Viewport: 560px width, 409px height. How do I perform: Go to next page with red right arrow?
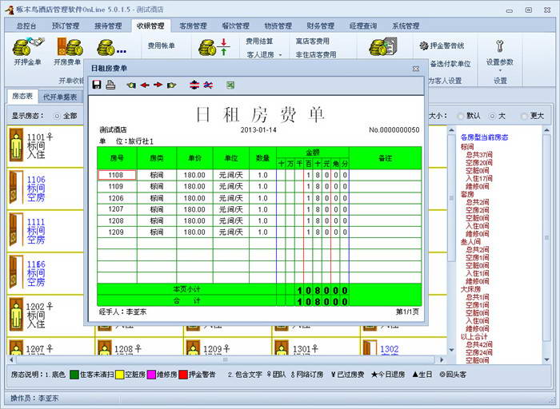tap(158, 85)
